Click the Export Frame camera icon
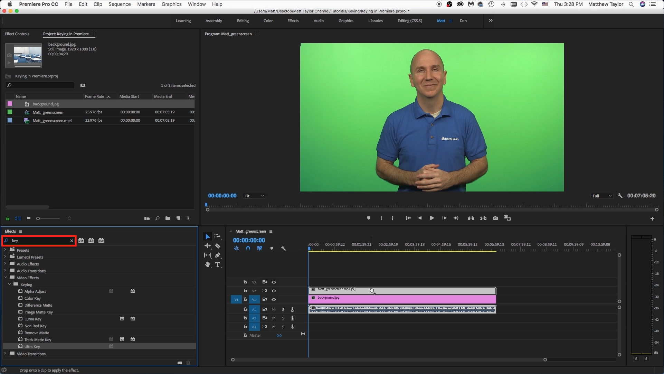664x374 pixels. (495, 218)
